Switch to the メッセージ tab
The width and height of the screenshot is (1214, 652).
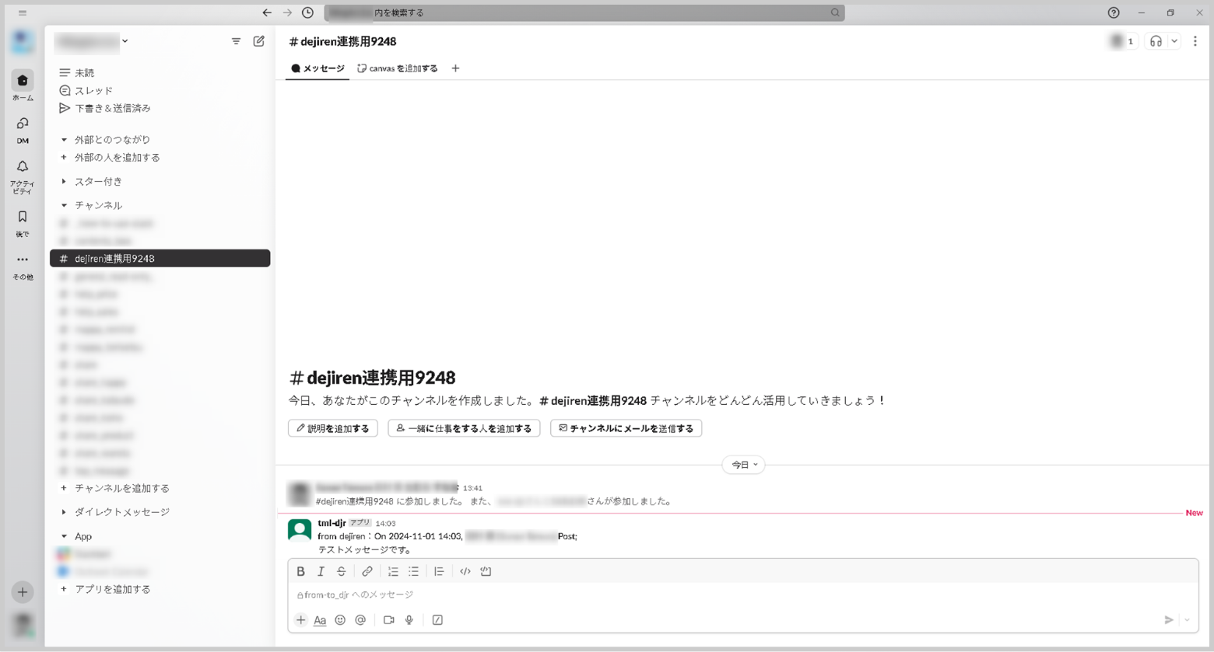click(x=318, y=68)
